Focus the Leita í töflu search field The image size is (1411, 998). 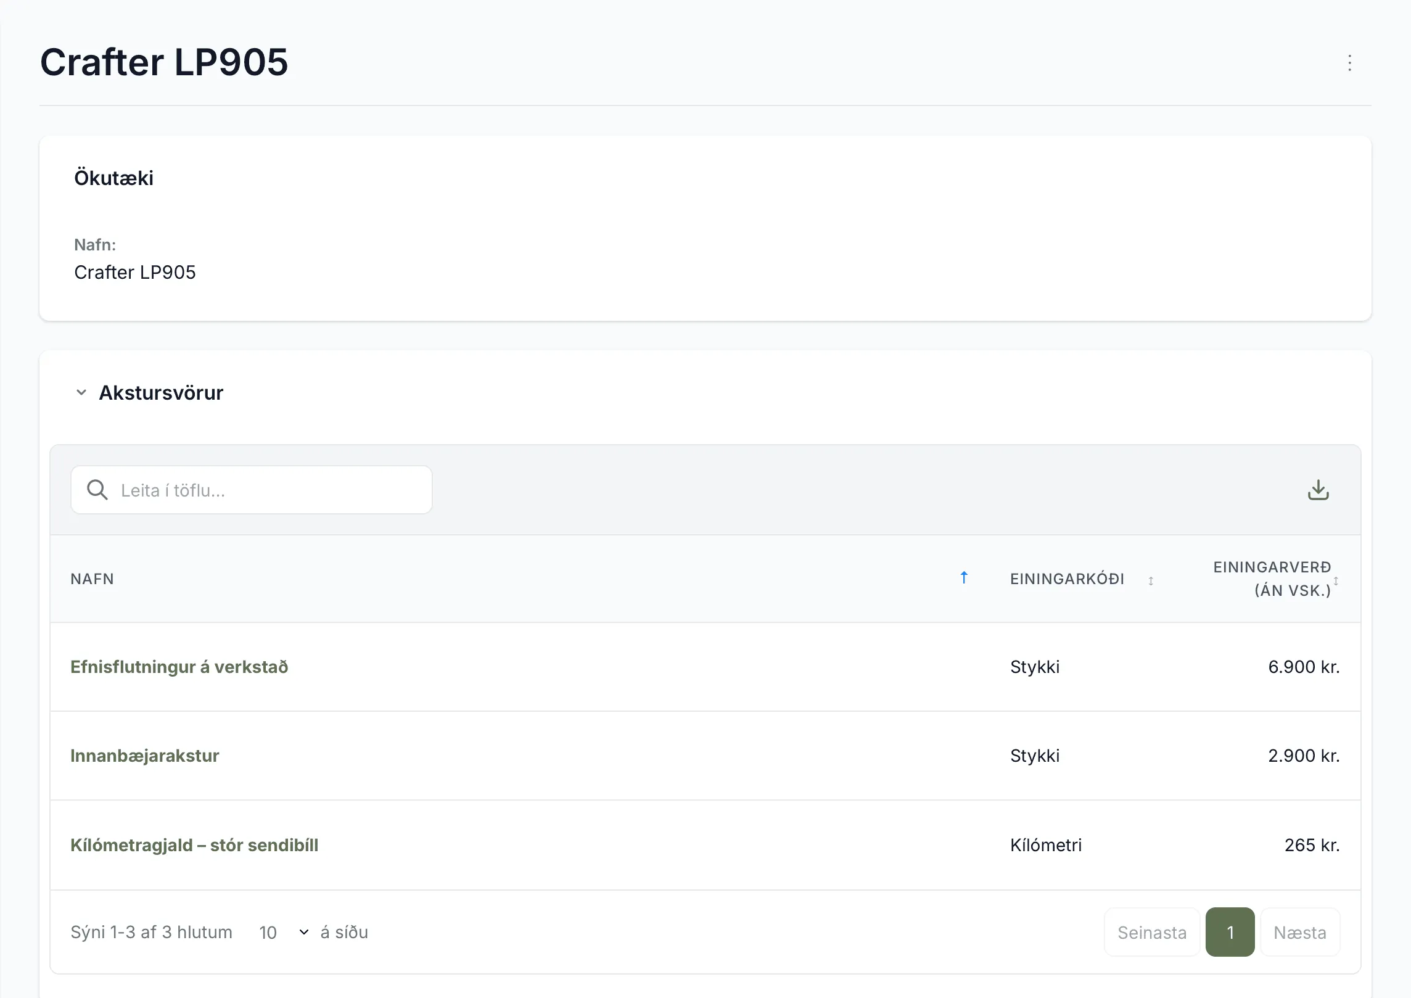click(x=252, y=490)
